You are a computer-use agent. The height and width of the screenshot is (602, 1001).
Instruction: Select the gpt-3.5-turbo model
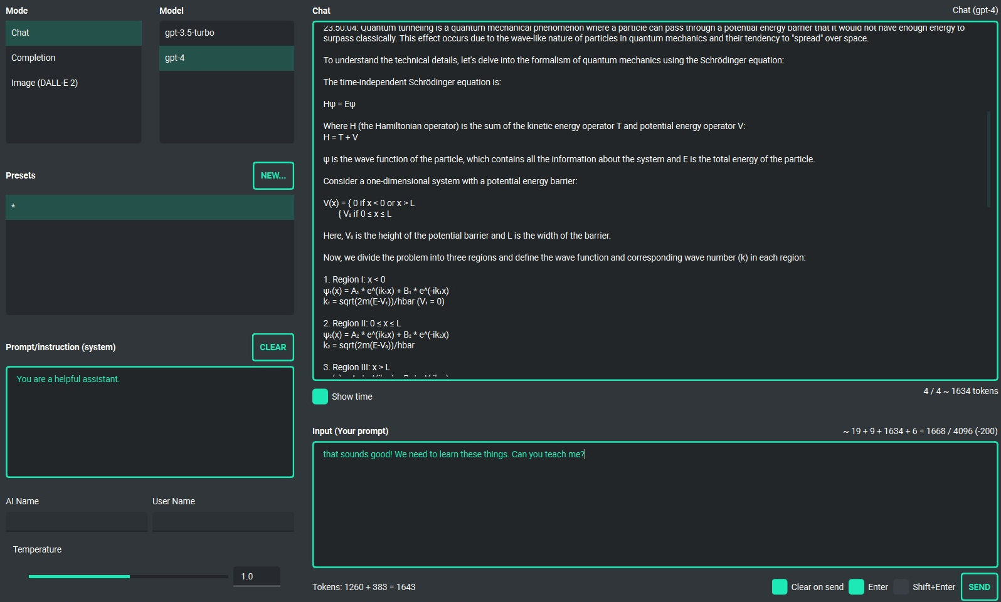tap(226, 33)
